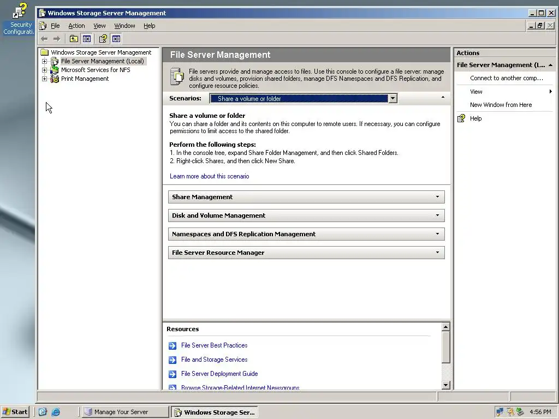The image size is (559, 419).
Task: Click the arrow icon beside File and Storage Services
Action: [x=173, y=360]
